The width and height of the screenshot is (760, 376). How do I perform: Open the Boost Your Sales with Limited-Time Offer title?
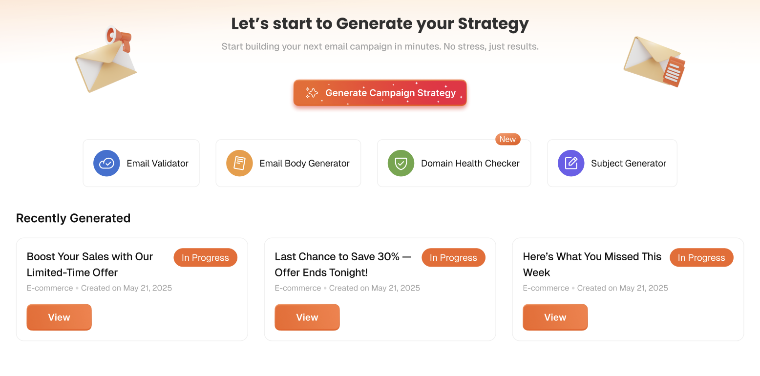[x=90, y=264]
